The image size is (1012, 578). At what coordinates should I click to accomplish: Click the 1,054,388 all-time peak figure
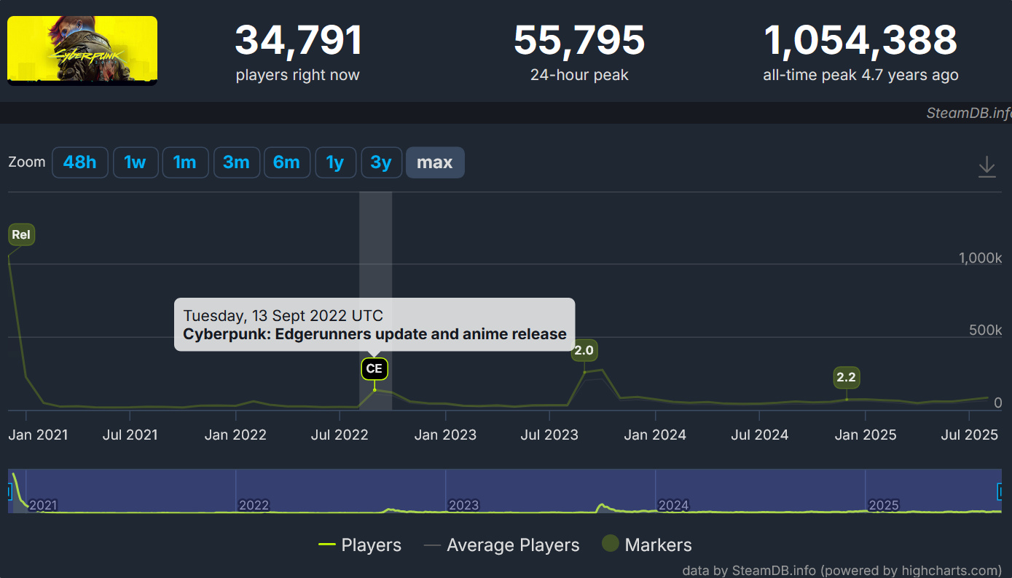click(860, 41)
